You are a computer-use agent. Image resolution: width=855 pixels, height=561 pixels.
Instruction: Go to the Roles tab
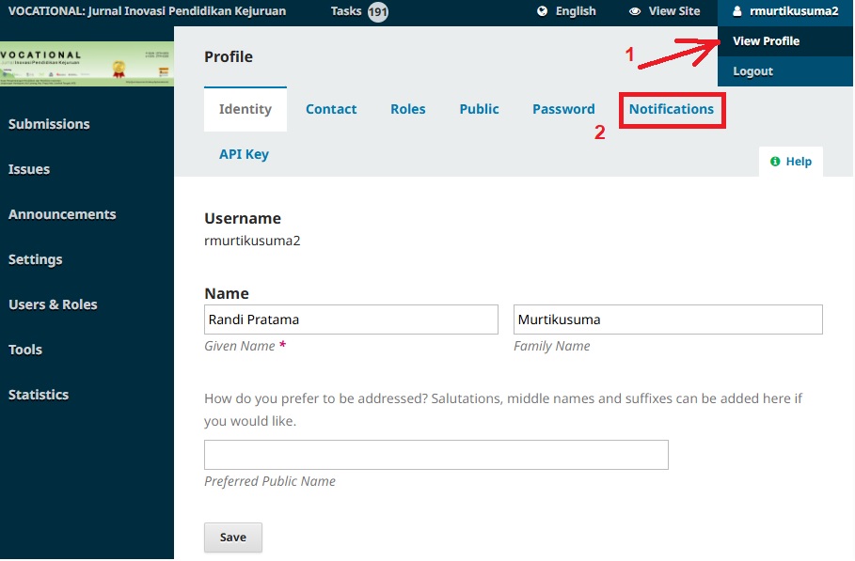coord(407,109)
